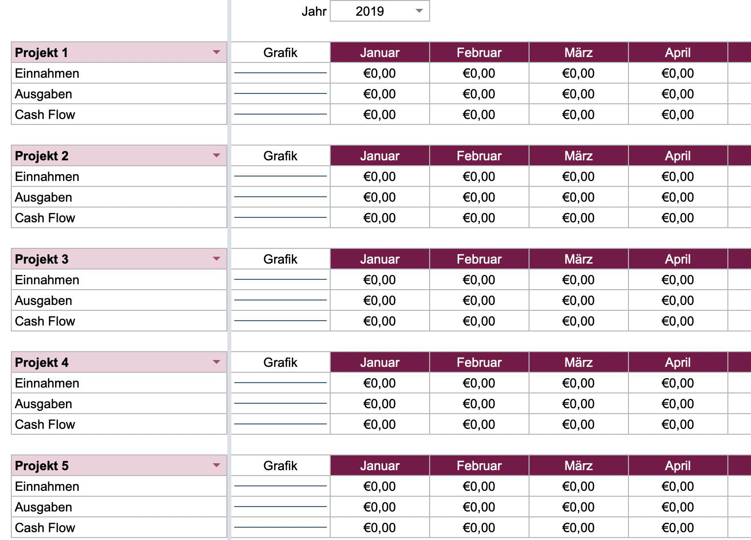Click the Januar header of Projekt 1

380,52
